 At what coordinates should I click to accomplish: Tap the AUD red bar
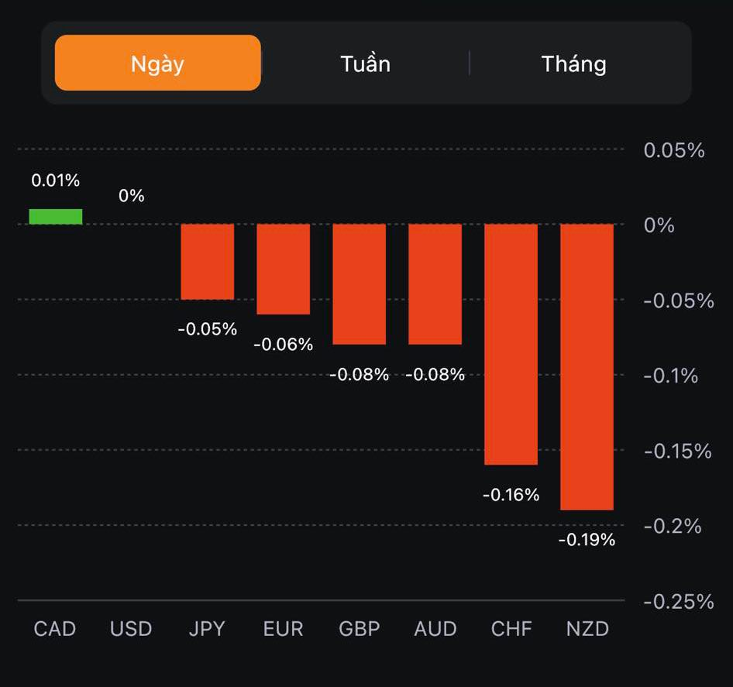435,284
